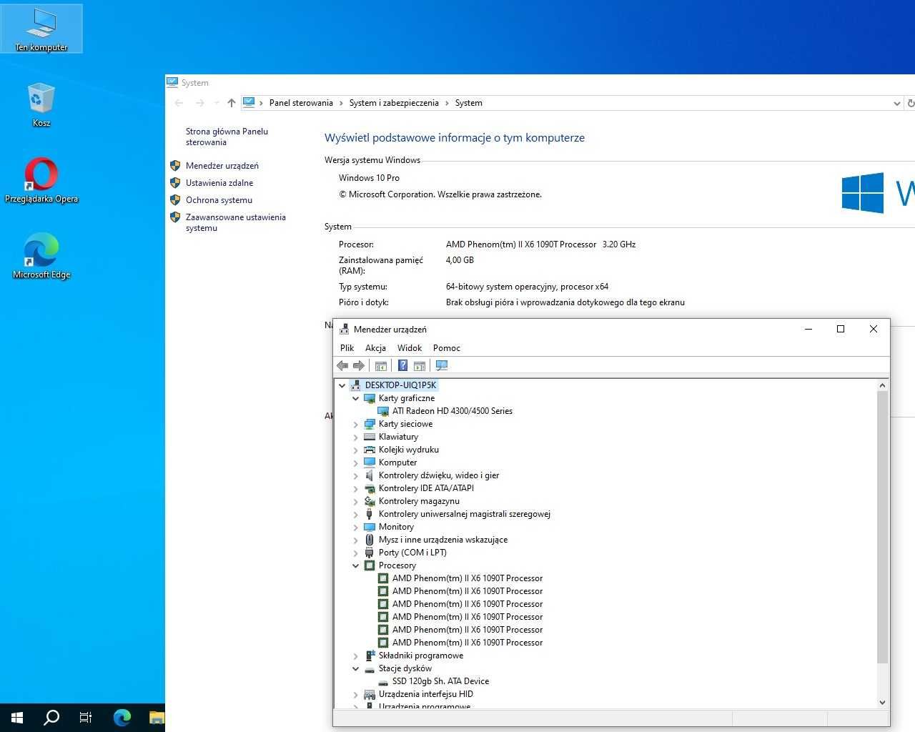The image size is (915, 732).
Task: Launch Przeglądarka Opera from the desktop
Action: pyautogui.click(x=41, y=181)
